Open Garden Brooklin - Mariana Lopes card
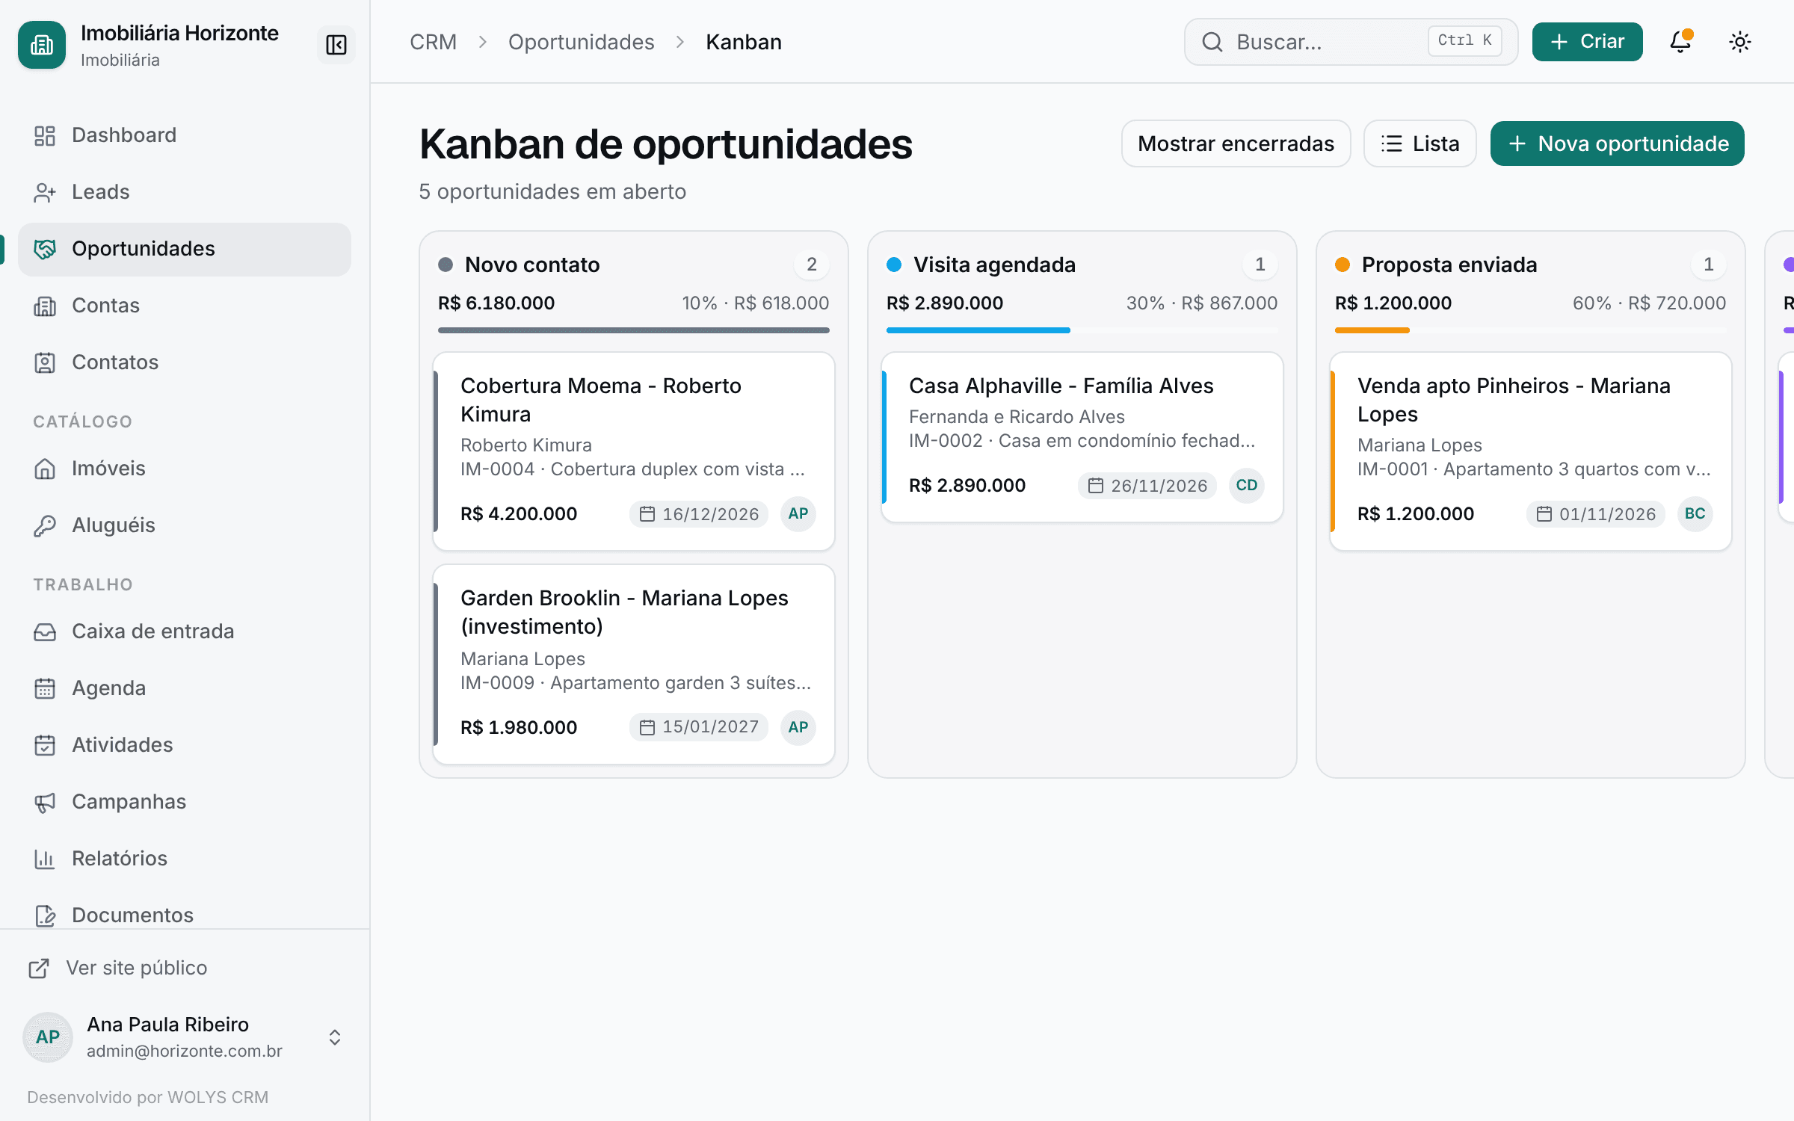Screen dimensions: 1794x1121 [634, 664]
